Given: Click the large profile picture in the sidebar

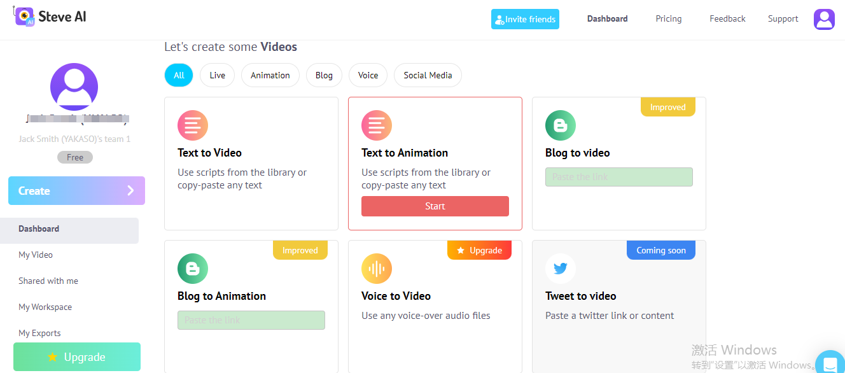Looking at the screenshot, I should (x=74, y=87).
